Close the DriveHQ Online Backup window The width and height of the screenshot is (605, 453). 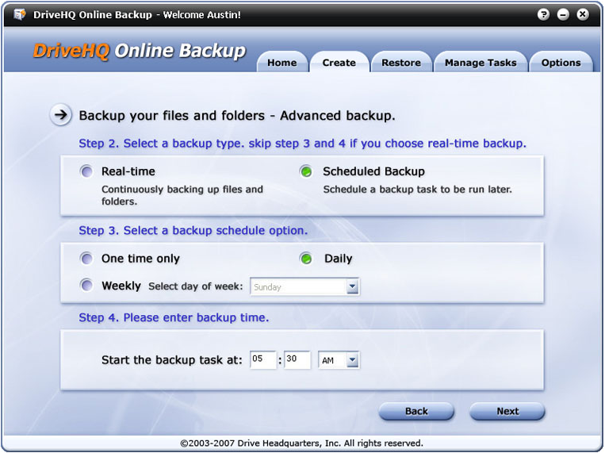(583, 14)
